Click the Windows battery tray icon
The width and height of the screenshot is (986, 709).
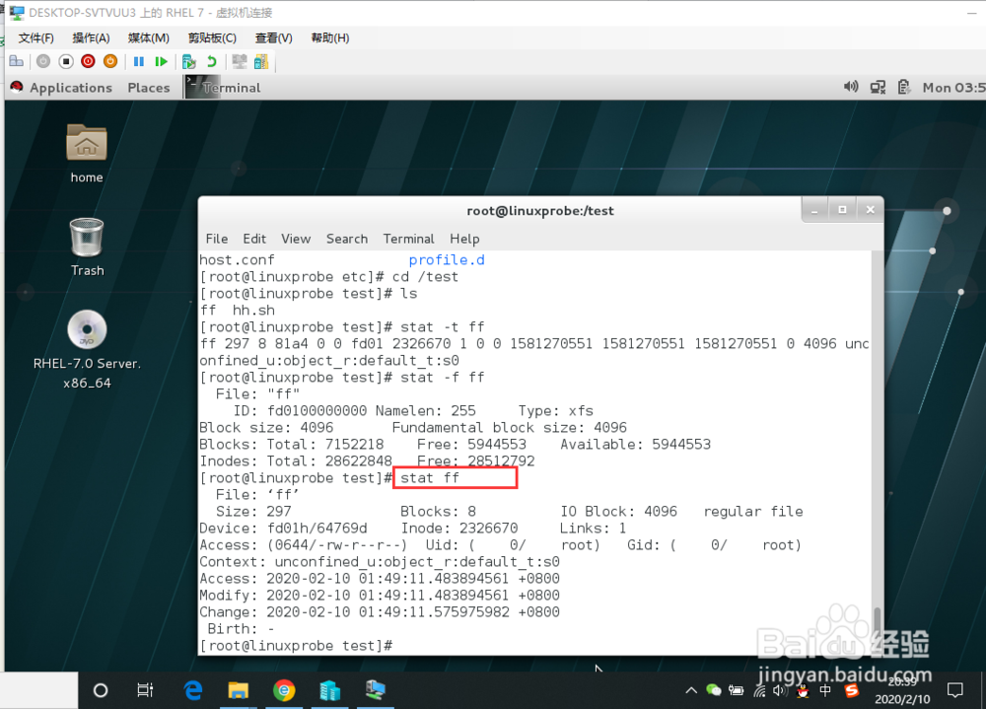(x=736, y=690)
